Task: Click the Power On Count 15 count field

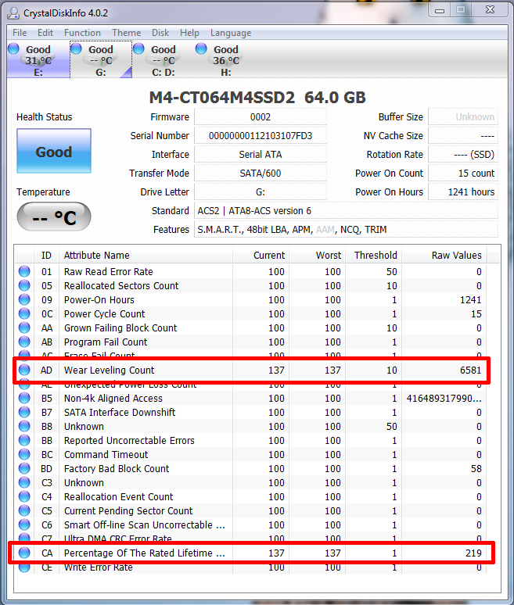Action: (x=463, y=174)
